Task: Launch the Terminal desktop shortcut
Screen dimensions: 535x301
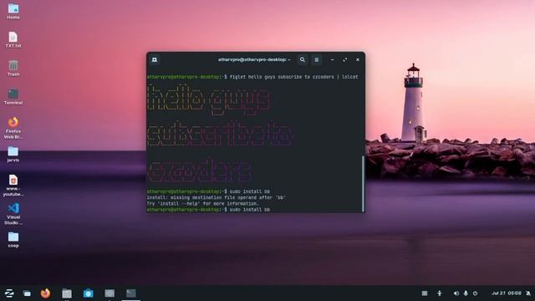Action: [13, 97]
